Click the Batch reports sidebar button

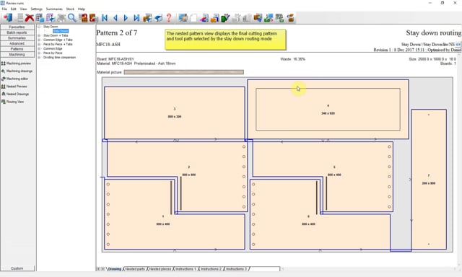click(17, 32)
